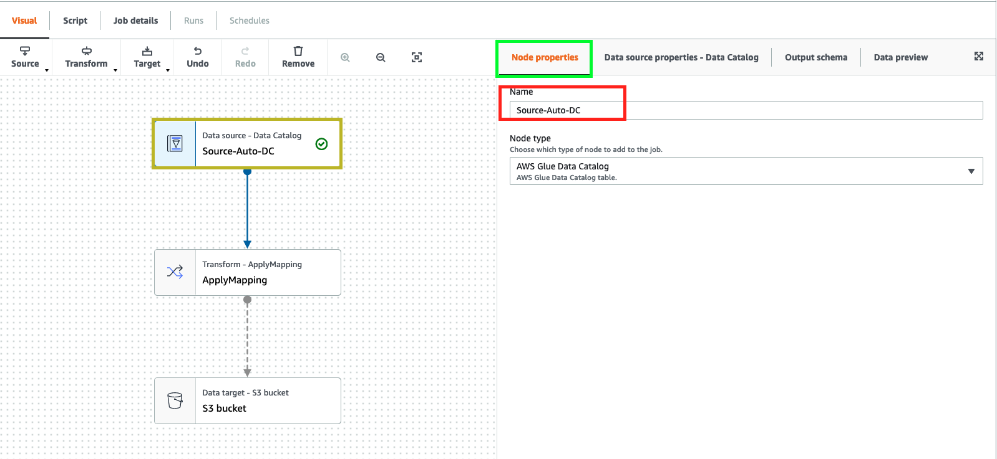This screenshot has width=997, height=459.
Task: Open the Source dropdown menu
Action: coord(26,57)
